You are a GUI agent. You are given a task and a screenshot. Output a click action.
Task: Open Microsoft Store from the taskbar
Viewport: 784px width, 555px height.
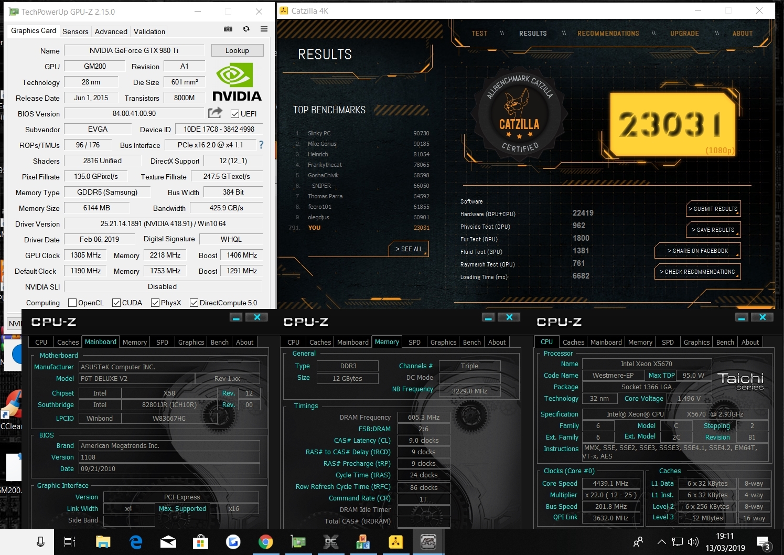tap(201, 542)
